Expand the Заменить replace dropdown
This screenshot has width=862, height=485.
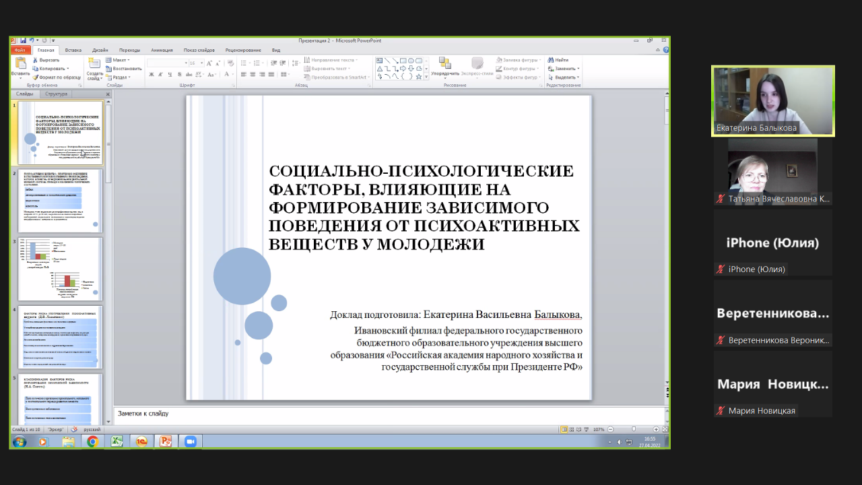578,69
